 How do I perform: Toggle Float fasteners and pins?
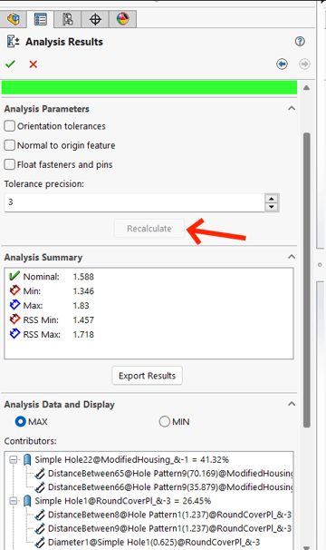(10, 164)
